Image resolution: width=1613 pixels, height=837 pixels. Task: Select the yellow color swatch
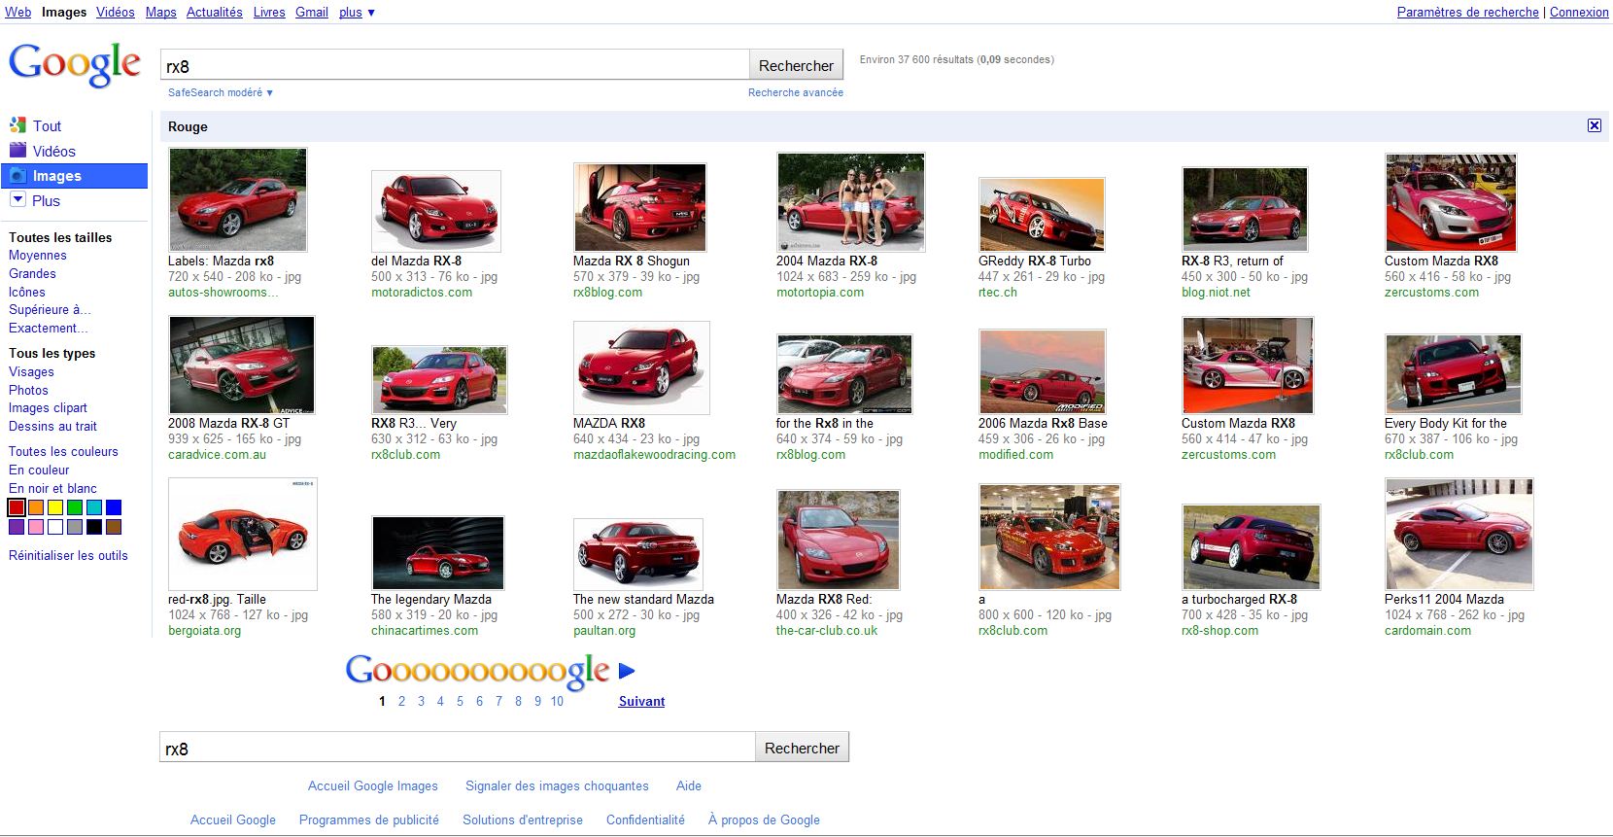[55, 507]
